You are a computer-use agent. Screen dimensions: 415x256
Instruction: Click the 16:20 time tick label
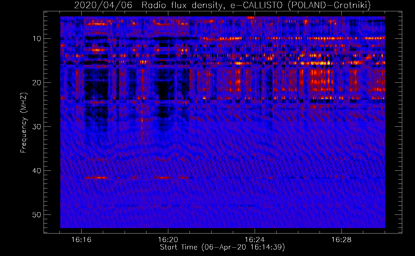click(x=168, y=240)
